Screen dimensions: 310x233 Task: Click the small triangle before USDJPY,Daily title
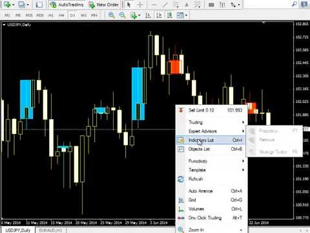coord(4,25)
